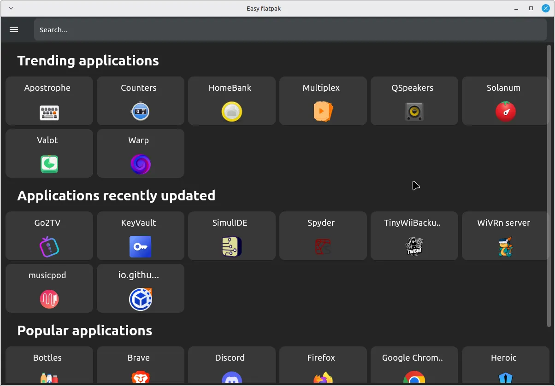Viewport: 555px width, 386px height.
Task: Click the Valot green clock icon
Action: pos(49,164)
